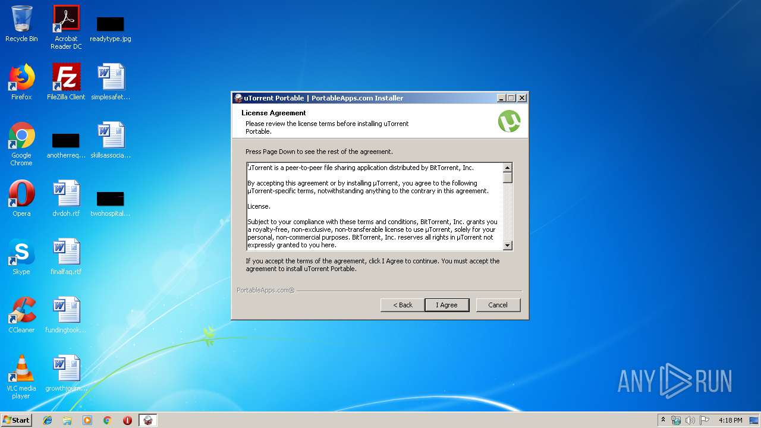Select the anotherreq... desktop file
761x428 pixels.
66,144
